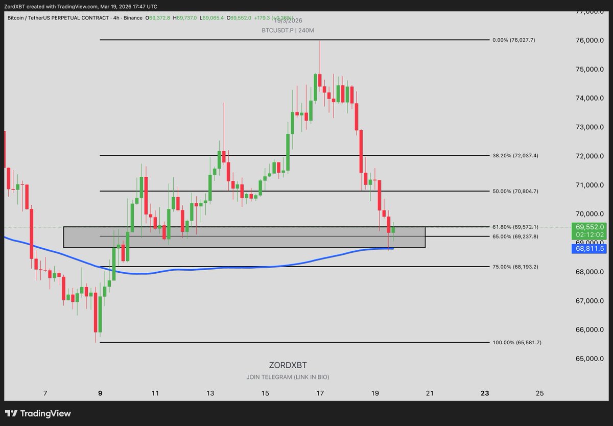Click the candle countdown timer 02:12:02

[x=591, y=234]
